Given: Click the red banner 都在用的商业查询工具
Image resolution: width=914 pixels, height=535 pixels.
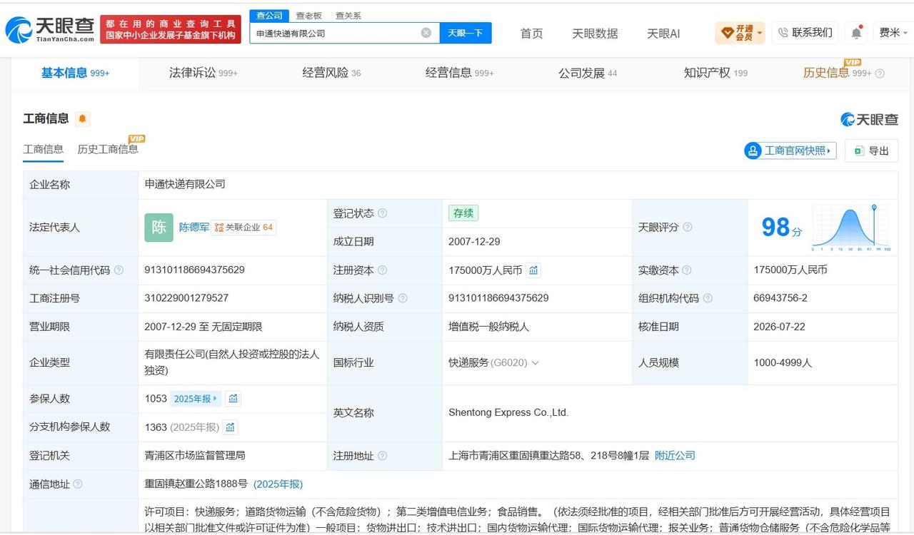Looking at the screenshot, I should click(x=171, y=29).
